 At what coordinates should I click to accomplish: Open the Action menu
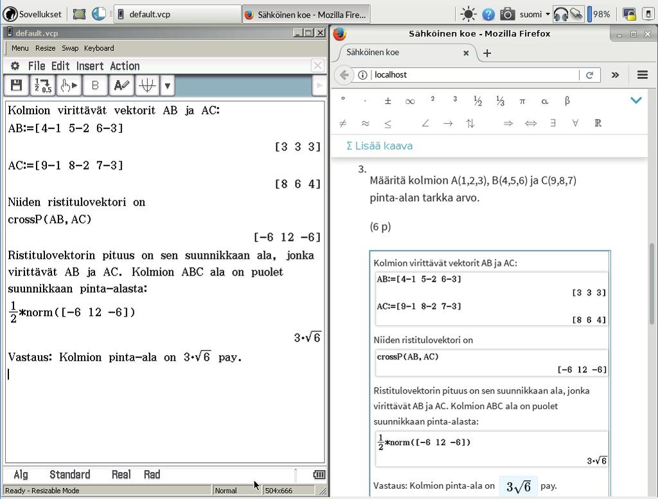coord(125,66)
